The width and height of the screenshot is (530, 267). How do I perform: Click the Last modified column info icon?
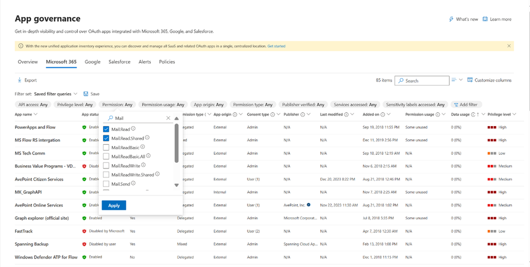point(346,114)
